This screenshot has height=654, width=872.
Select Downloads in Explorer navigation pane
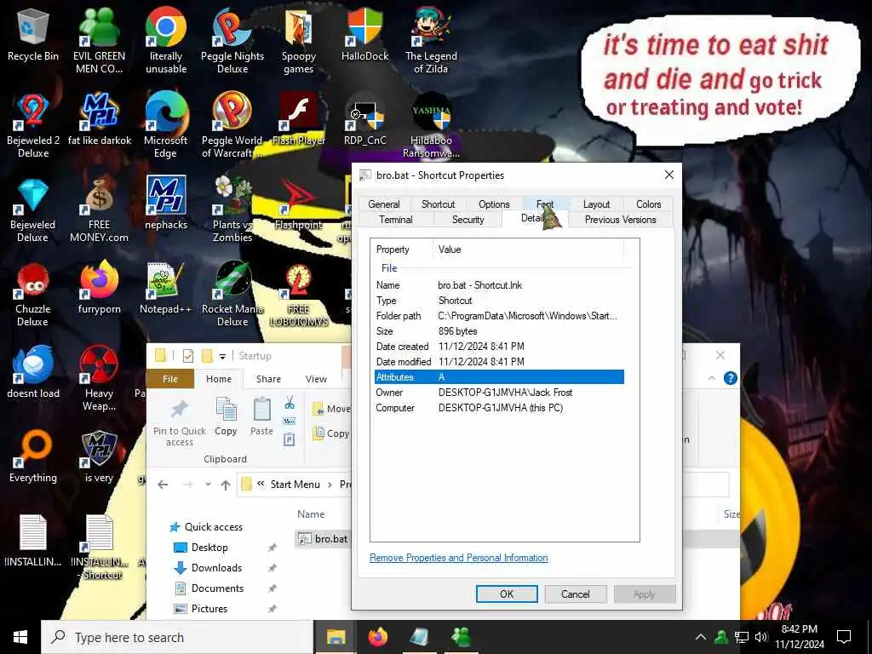point(216,568)
